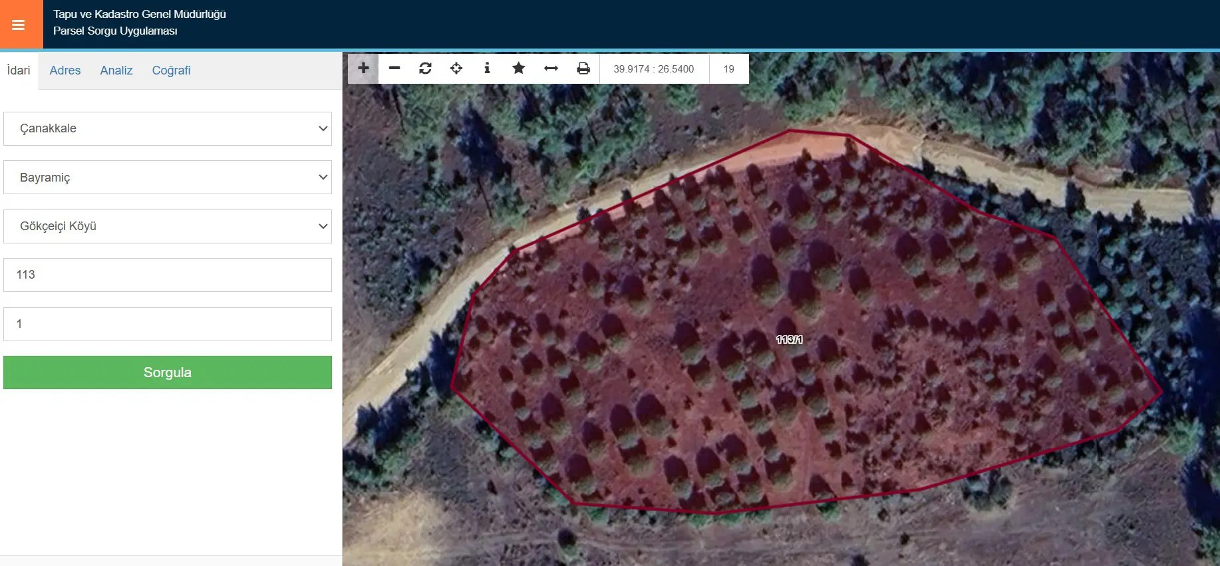Select the crosshair locate tool
The image size is (1220, 566).
point(456,68)
